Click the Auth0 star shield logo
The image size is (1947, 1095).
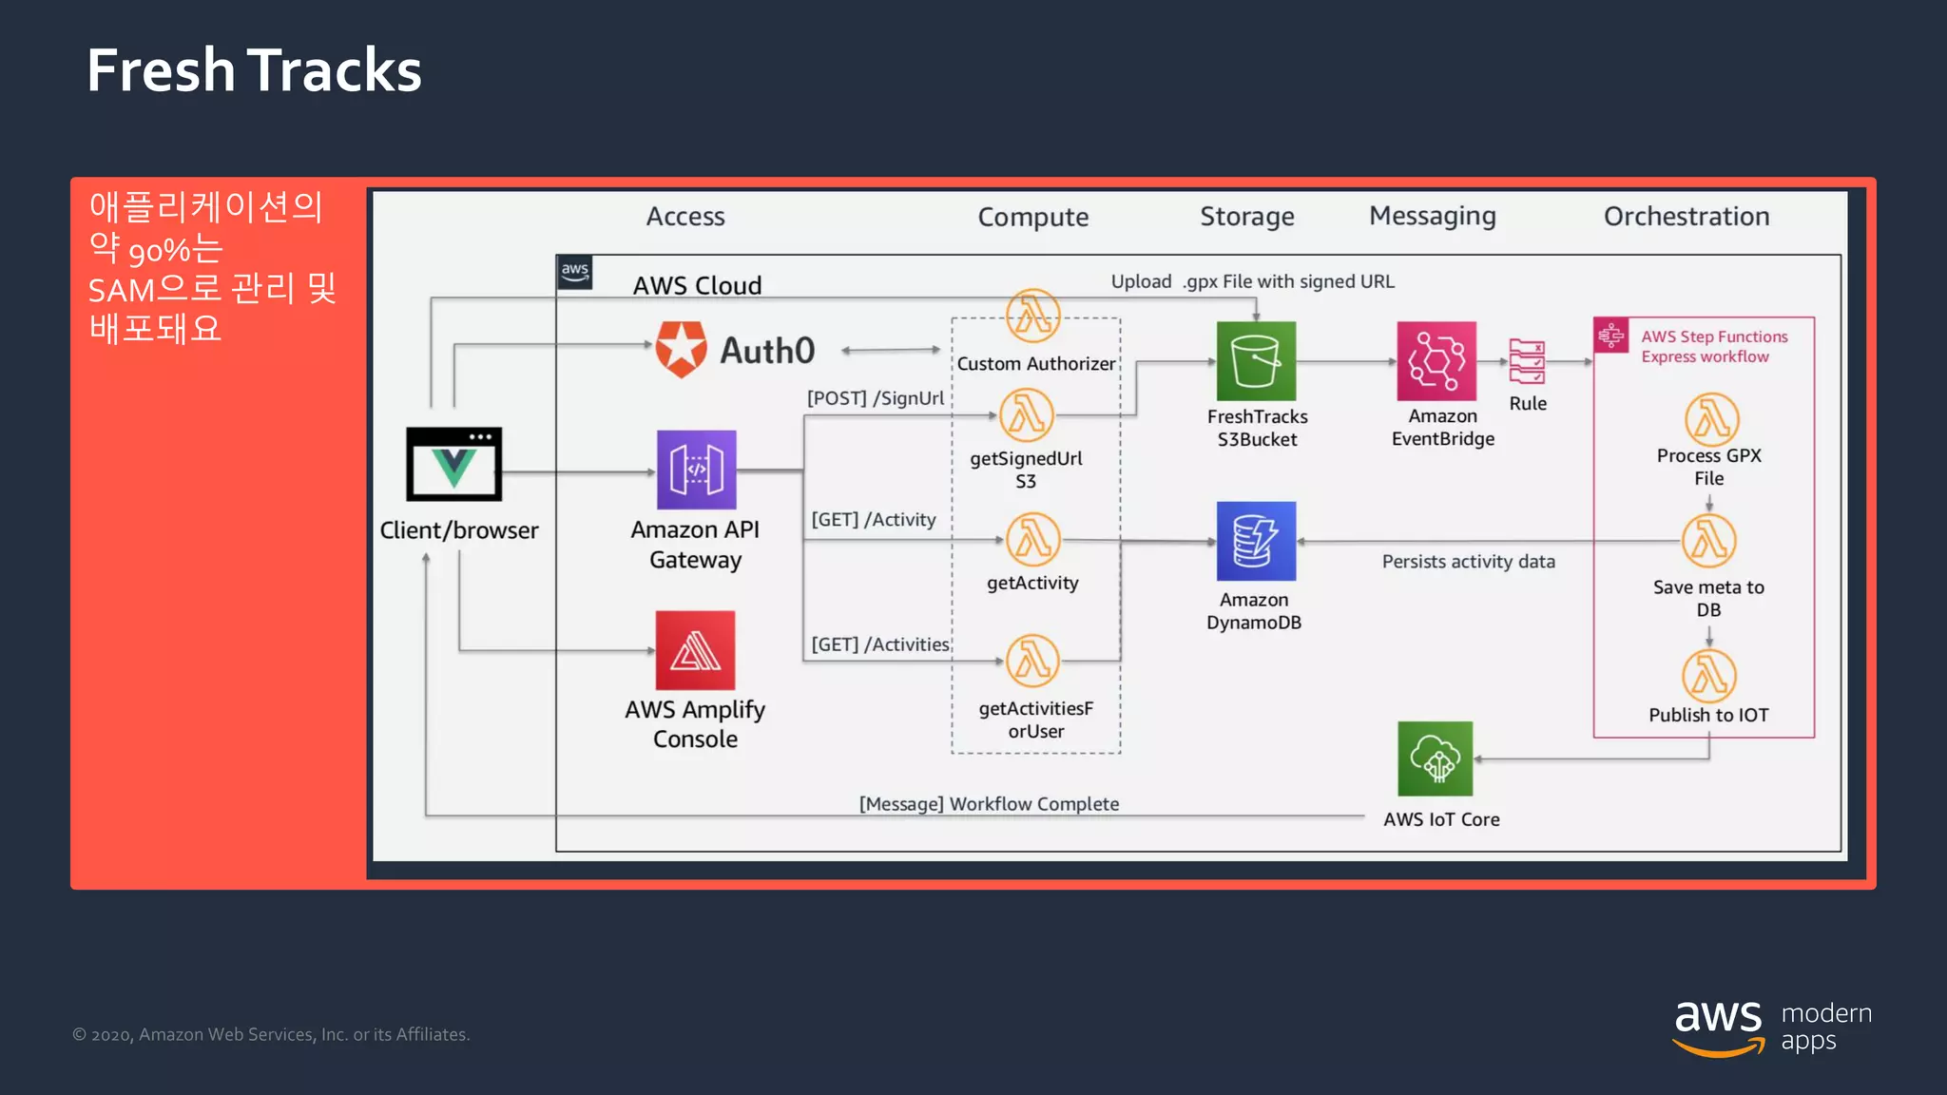tap(681, 349)
